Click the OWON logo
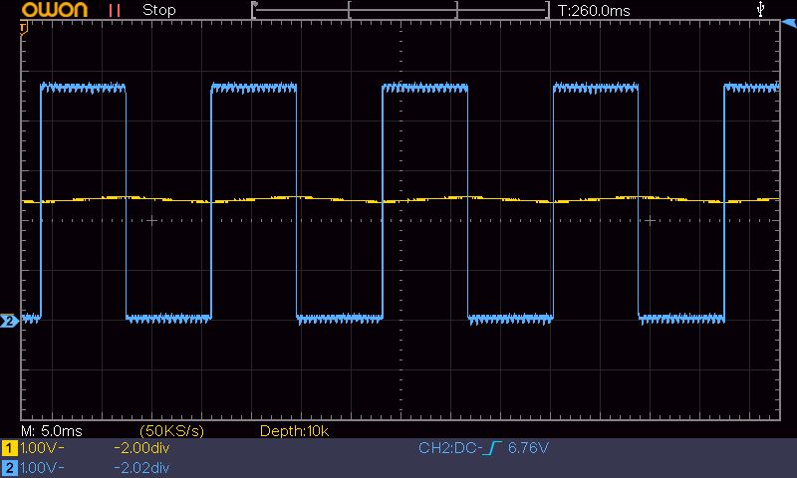The image size is (797, 478). pyautogui.click(x=55, y=10)
